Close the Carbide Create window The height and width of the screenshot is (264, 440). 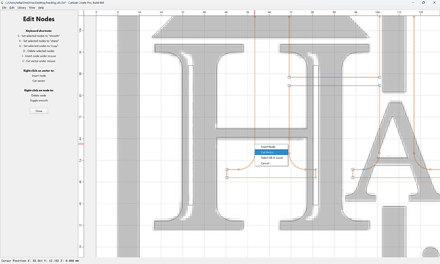click(434, 3)
